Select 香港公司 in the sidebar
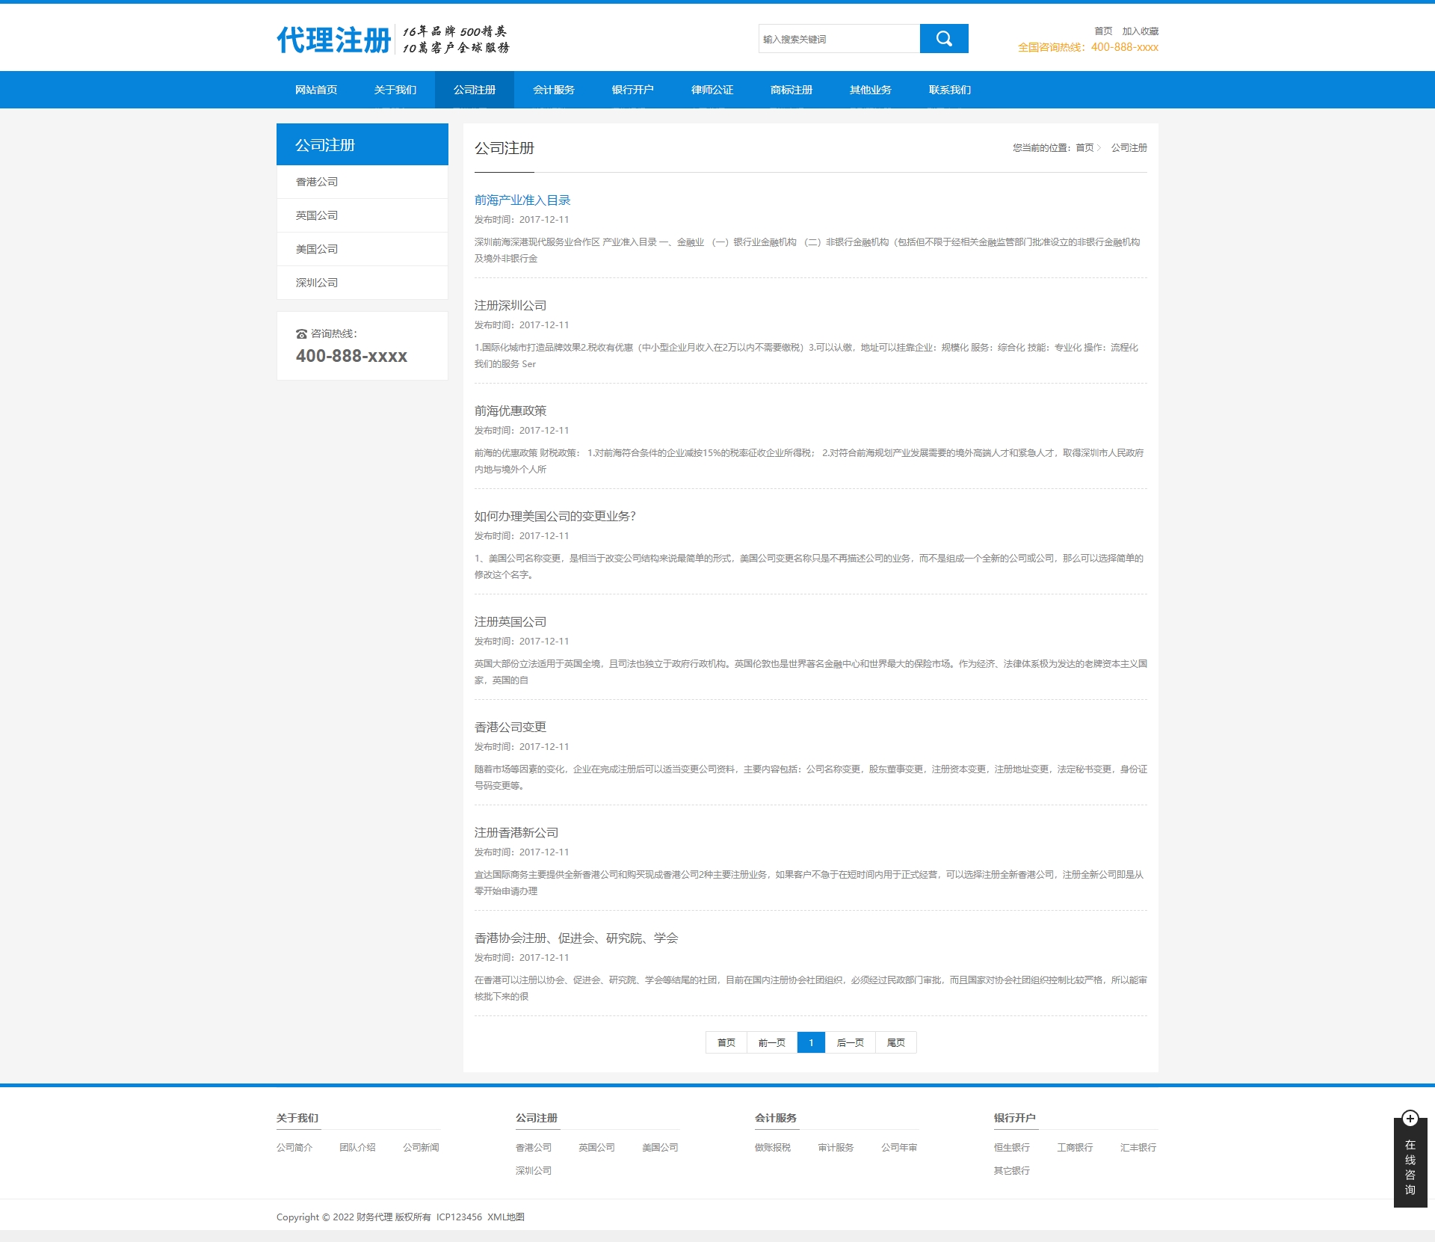Viewport: 1435px width, 1242px height. pyautogui.click(x=362, y=182)
